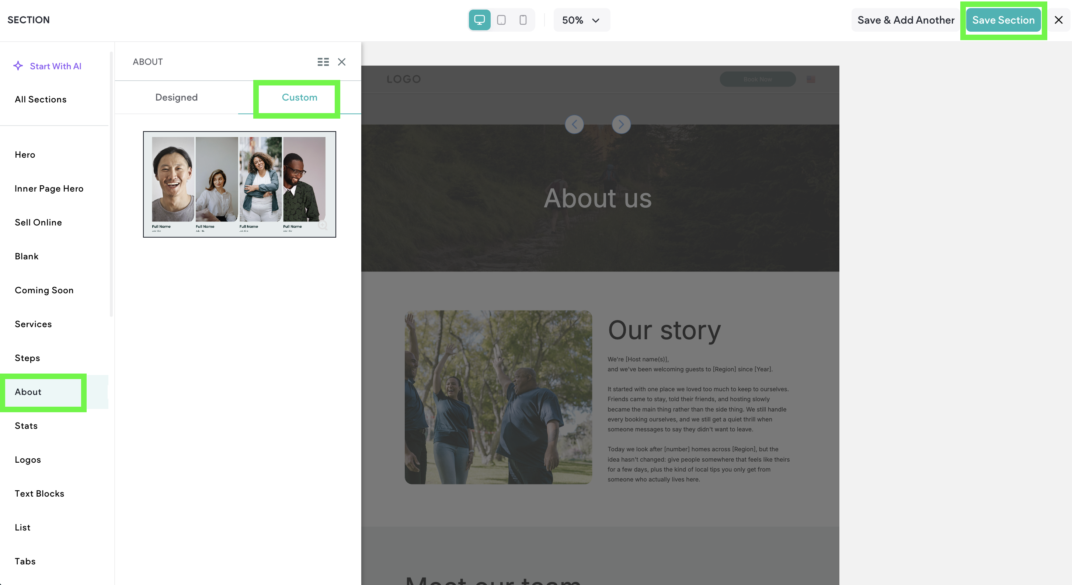Select Inner Page Hero category
This screenshot has height=585, width=1072.
tap(49, 189)
